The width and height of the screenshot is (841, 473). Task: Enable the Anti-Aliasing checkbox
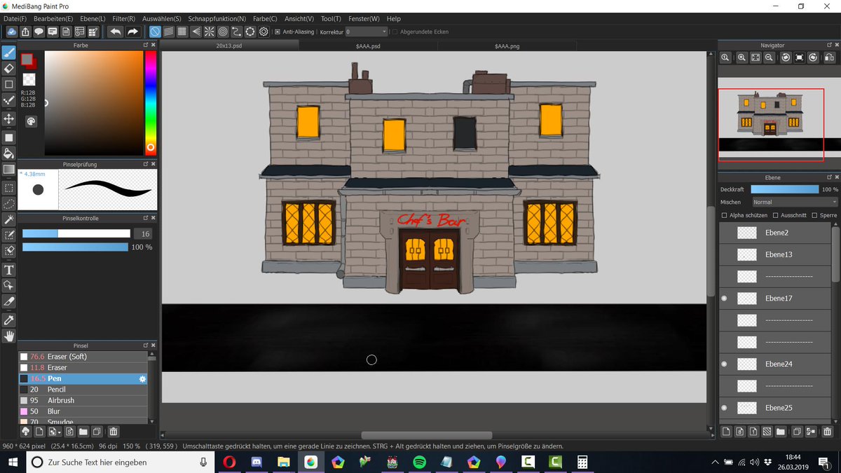point(276,31)
